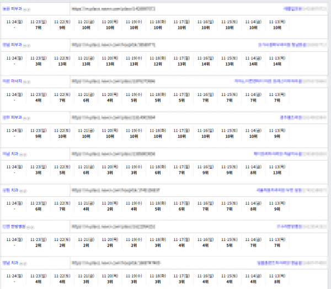
Task: Select the 11-21 cell showing 3위
Action: [x=86, y=279]
